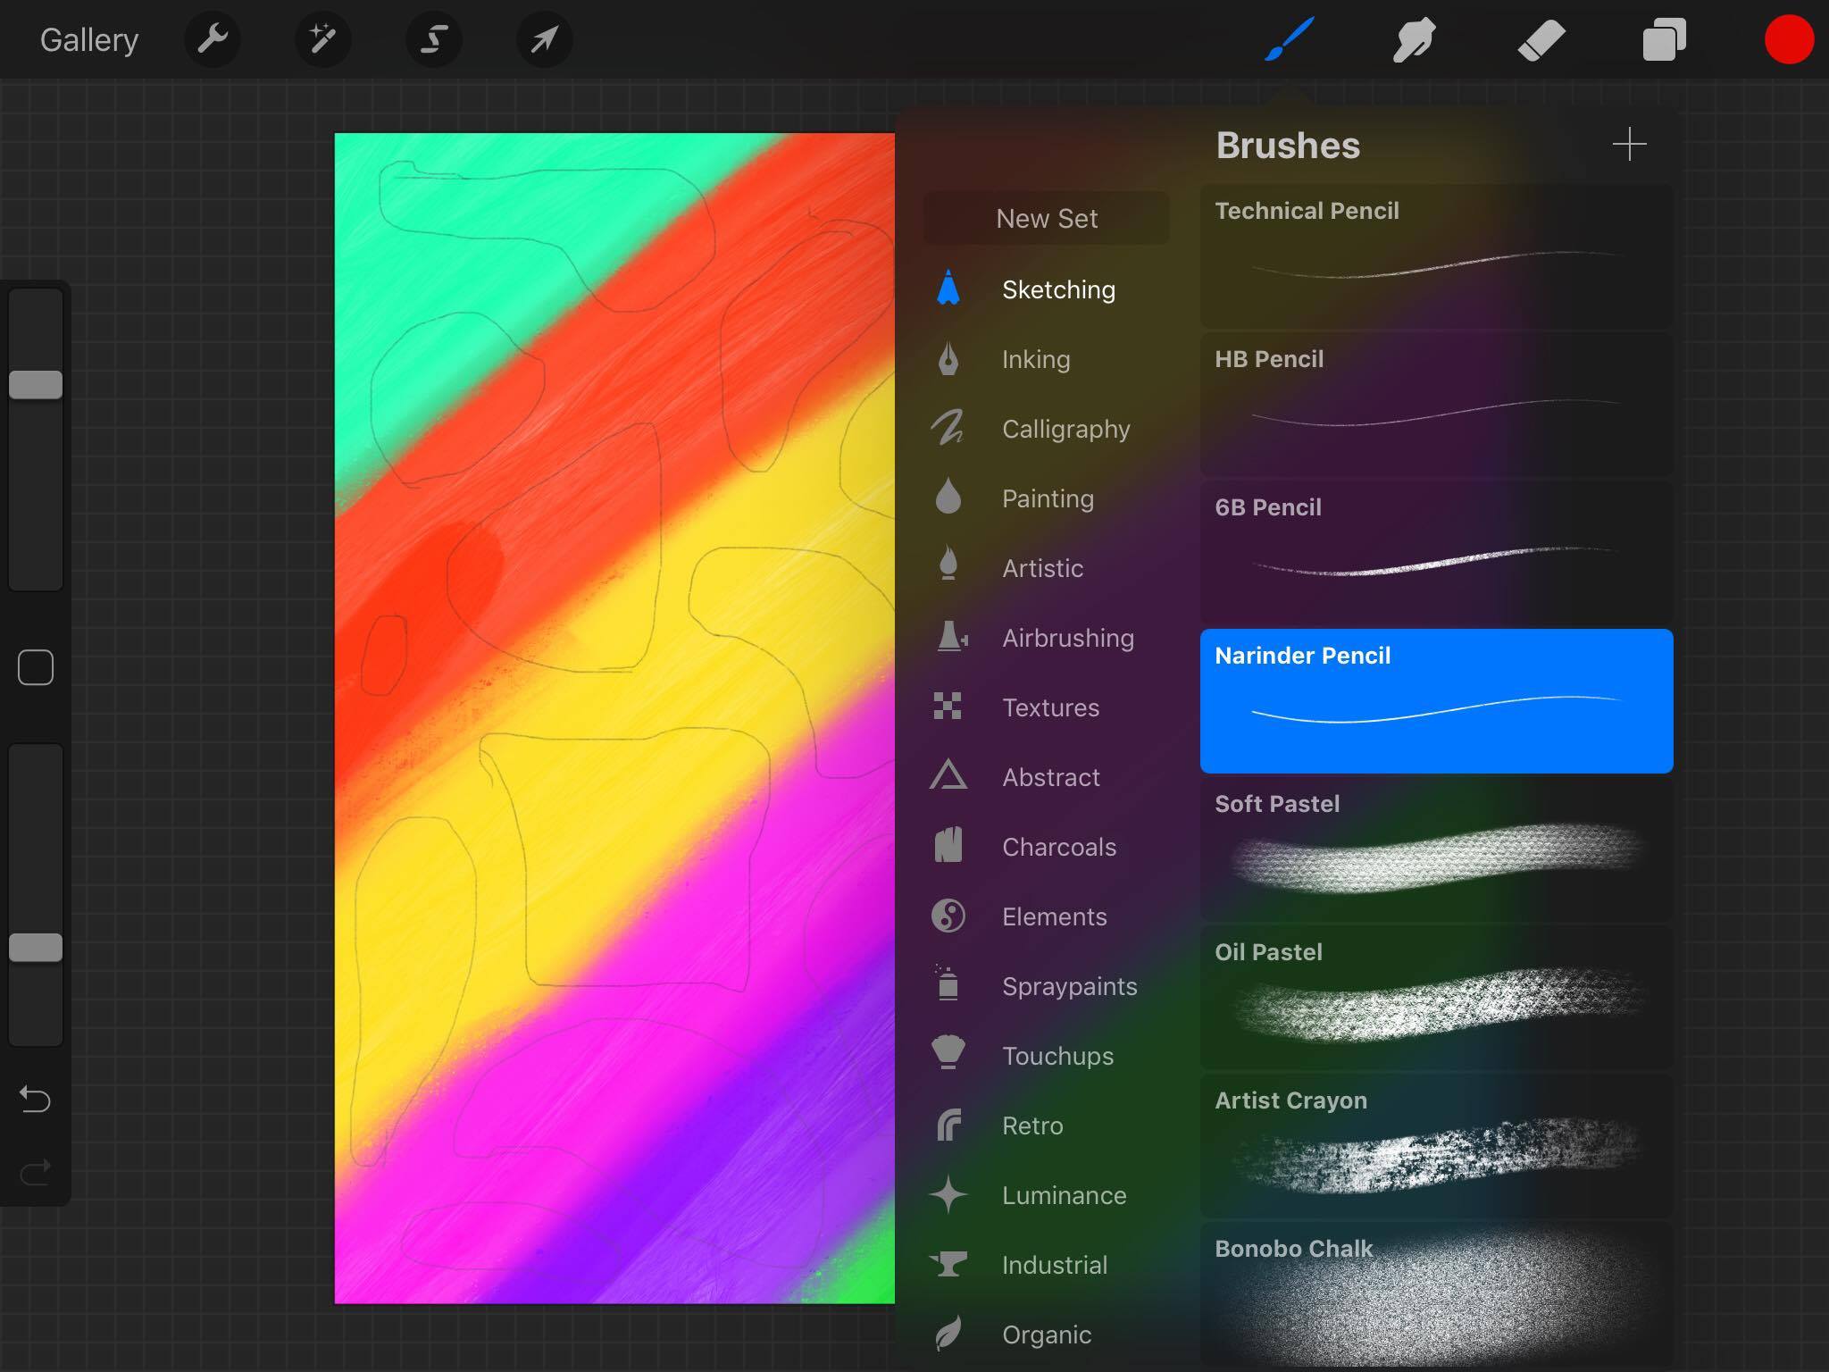Viewport: 1829px width, 1372px height.
Task: Open the Adjustments magic wand menu
Action: click(x=322, y=39)
